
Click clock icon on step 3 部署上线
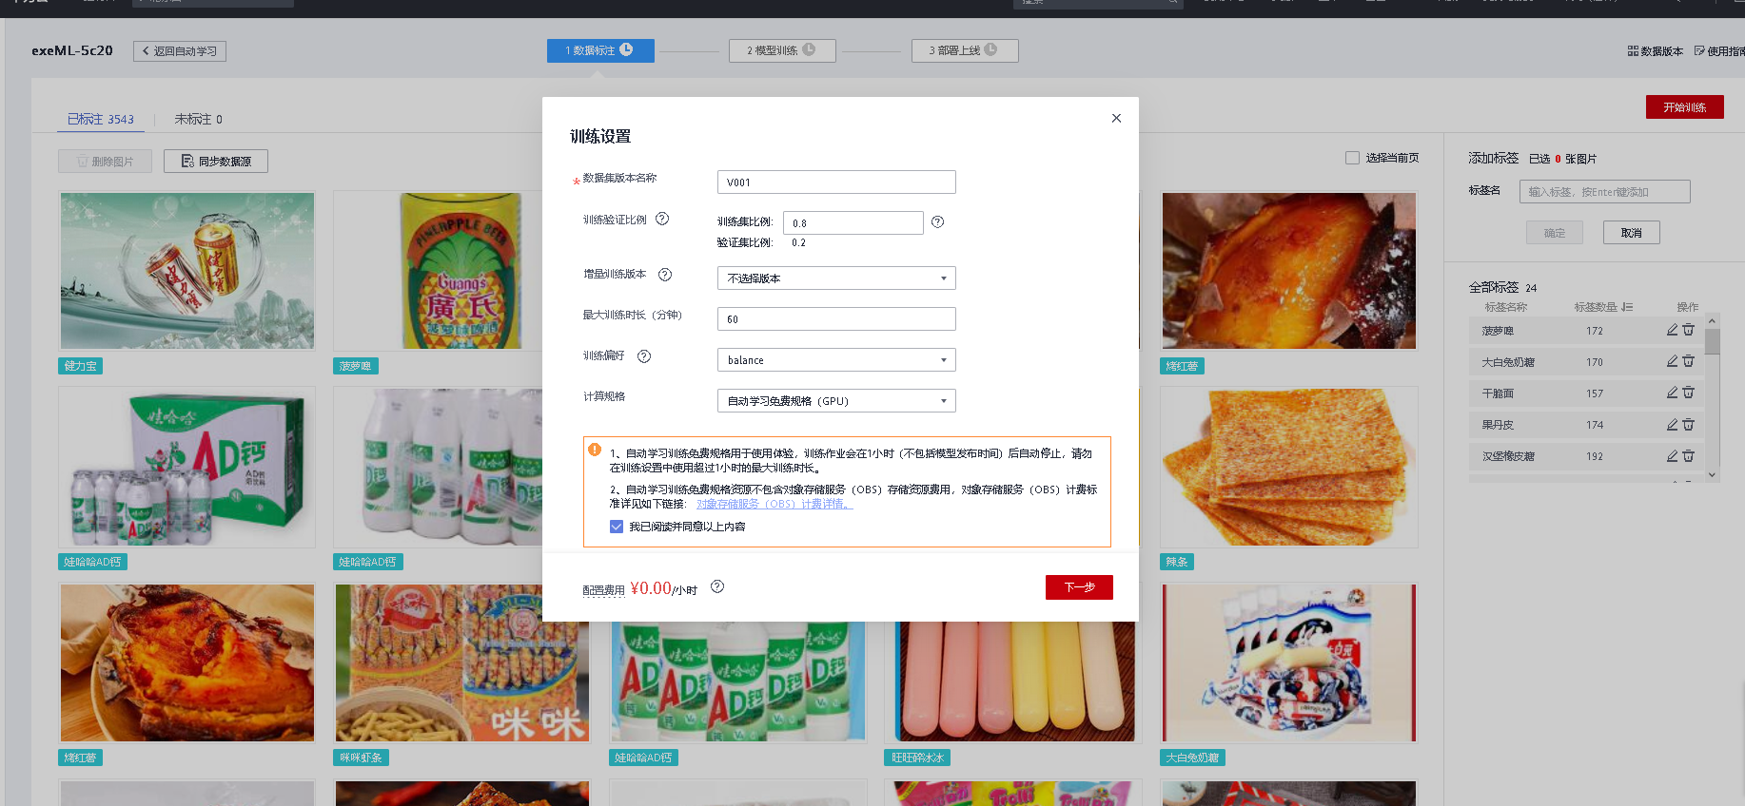[990, 49]
